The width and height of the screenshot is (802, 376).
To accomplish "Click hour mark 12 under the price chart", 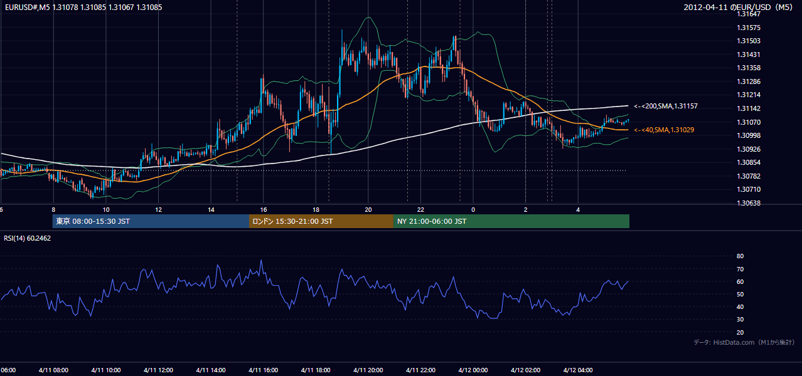I will pyautogui.click(x=159, y=210).
